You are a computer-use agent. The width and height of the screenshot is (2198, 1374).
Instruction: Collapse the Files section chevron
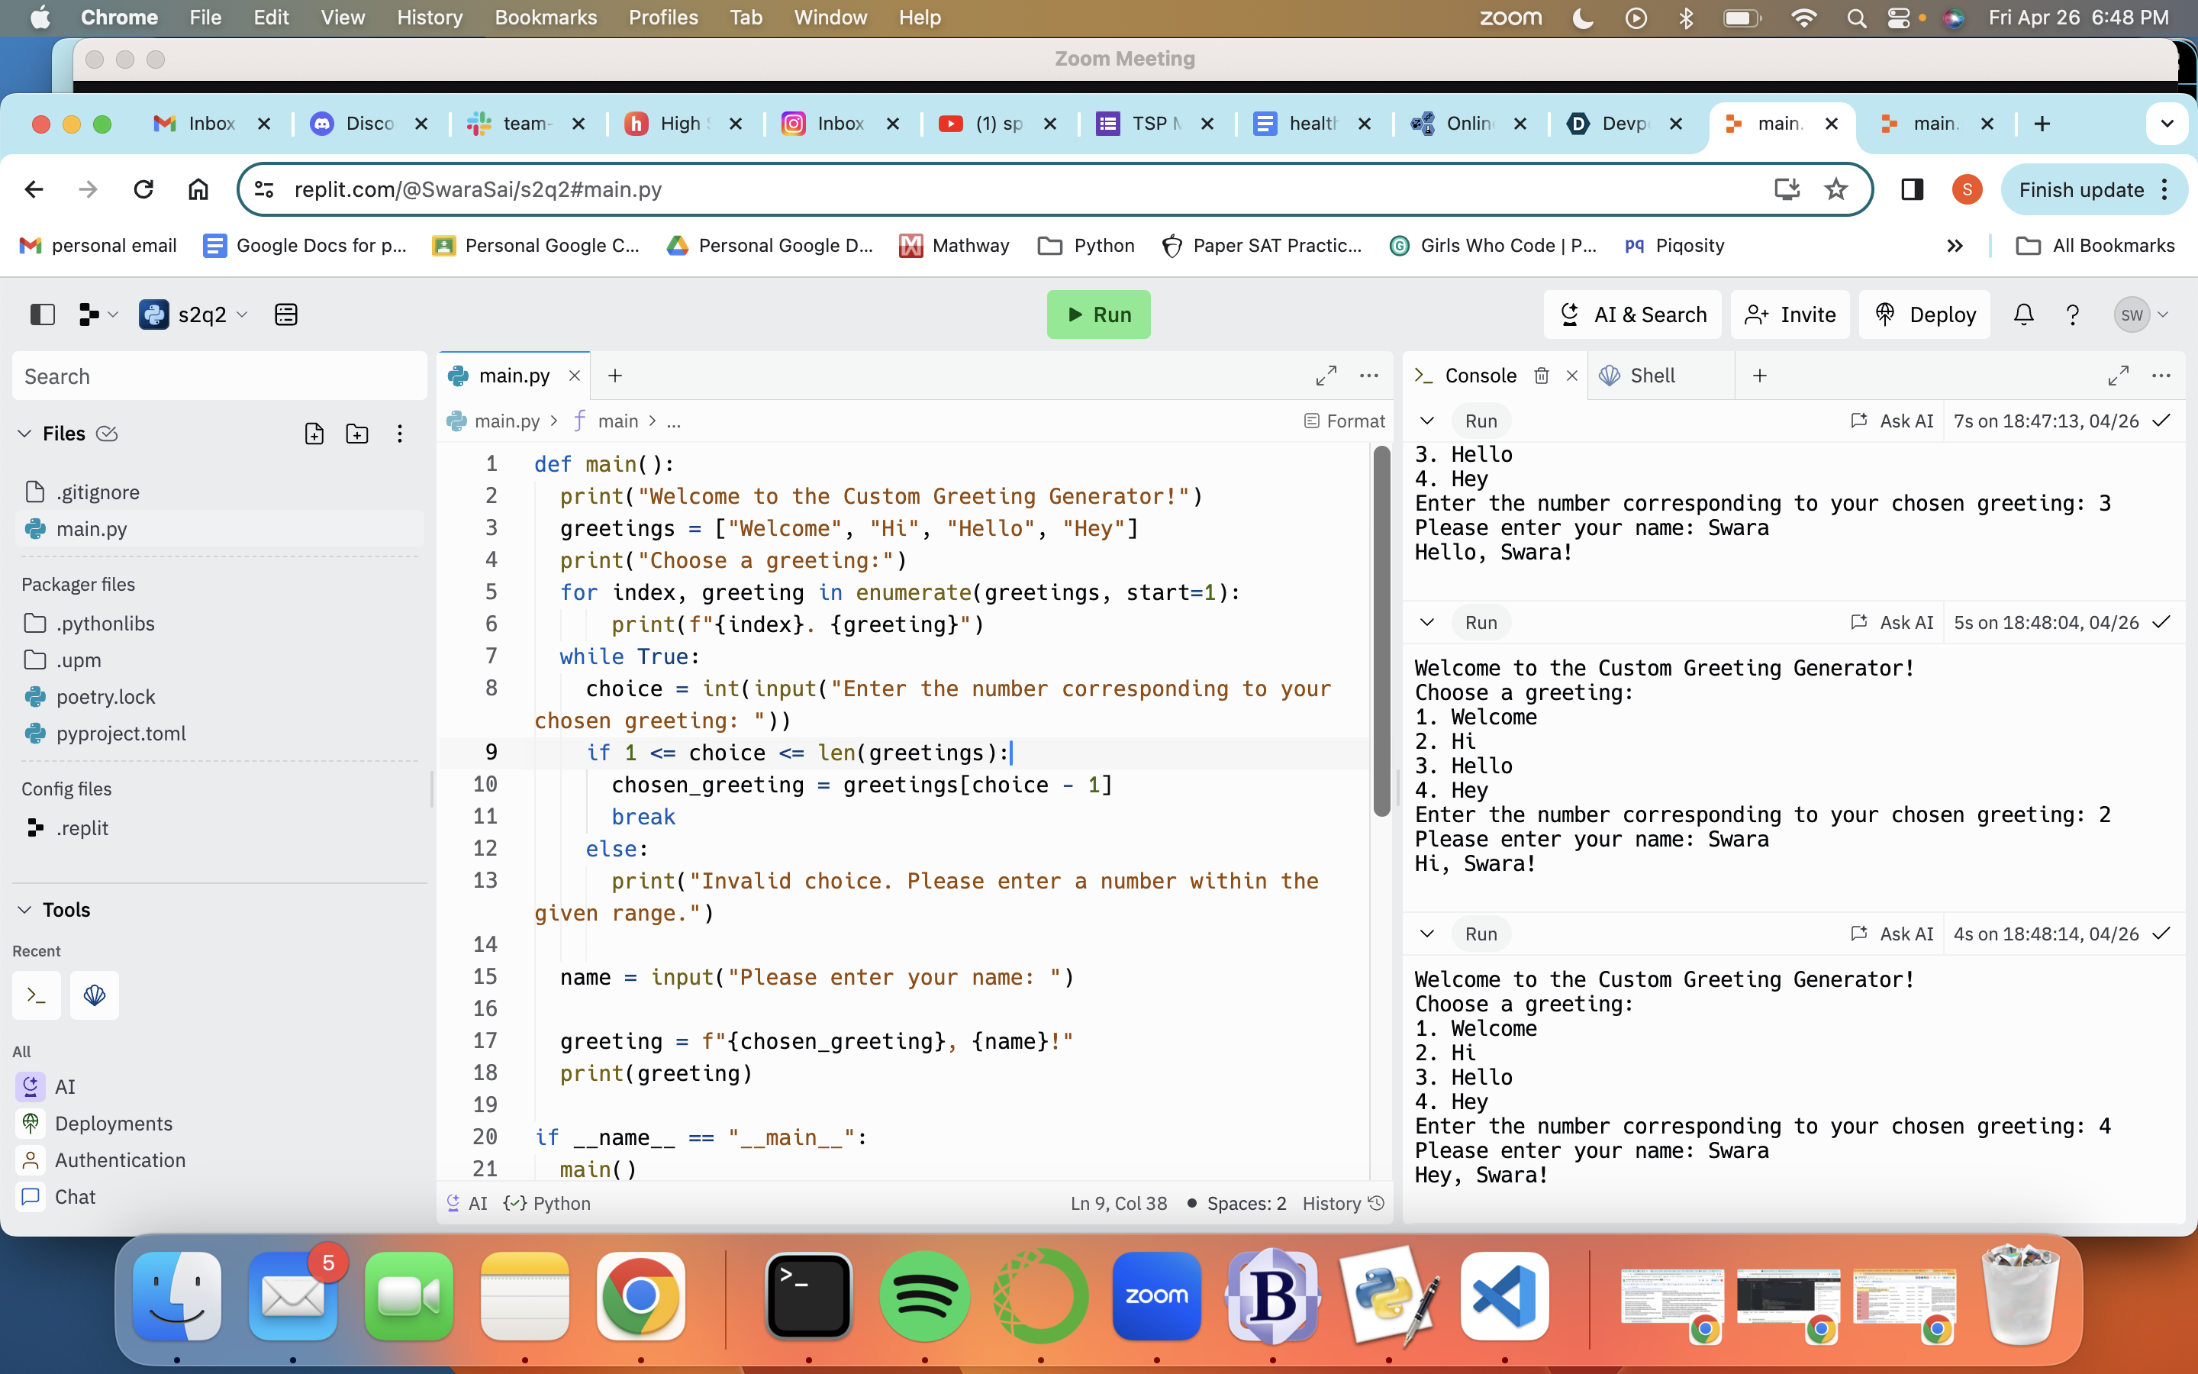(24, 434)
